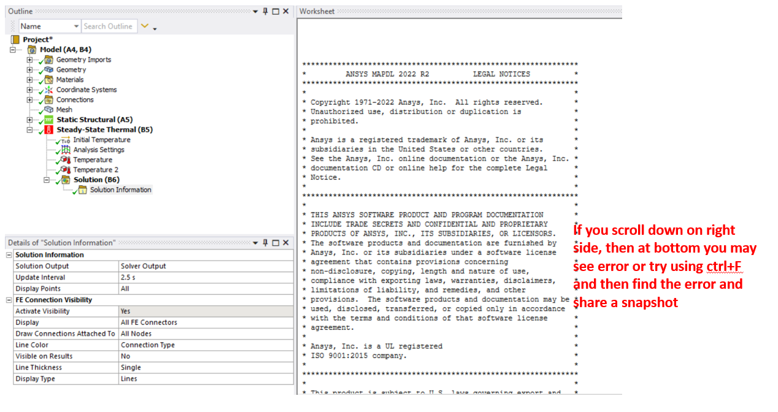Select Temperature 2 in outline
778x412 pixels.
click(96, 170)
